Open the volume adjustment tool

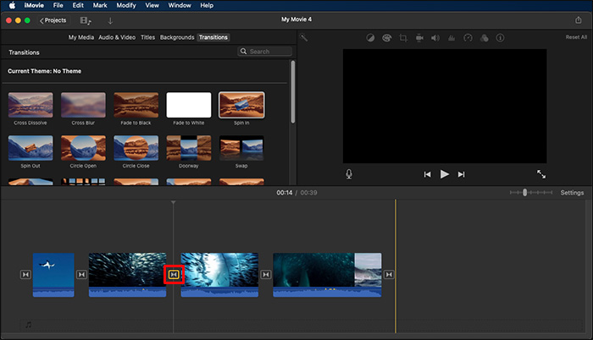435,38
